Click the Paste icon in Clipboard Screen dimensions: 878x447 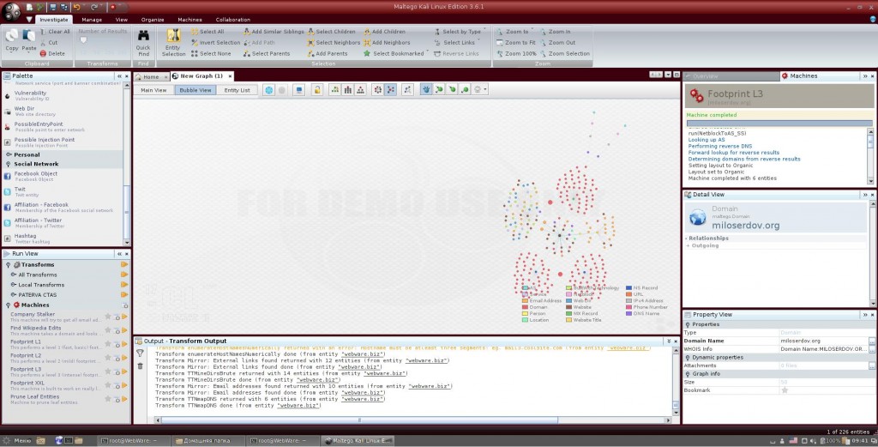[28, 36]
